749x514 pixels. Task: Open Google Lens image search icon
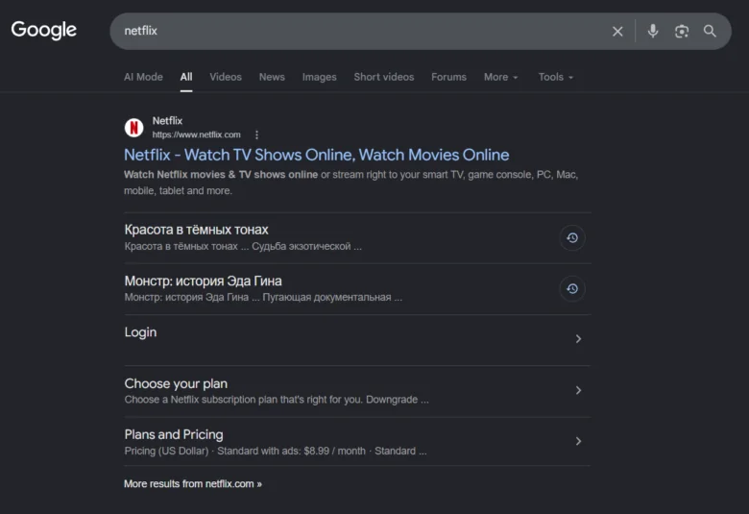point(682,31)
